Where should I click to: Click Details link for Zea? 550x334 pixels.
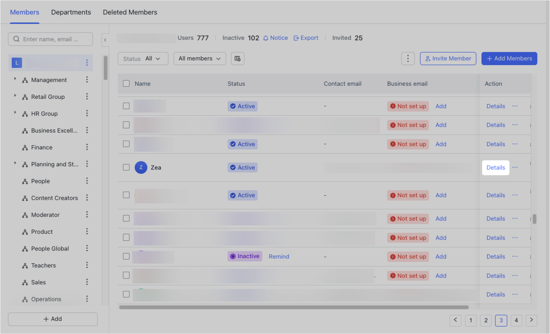pos(496,168)
